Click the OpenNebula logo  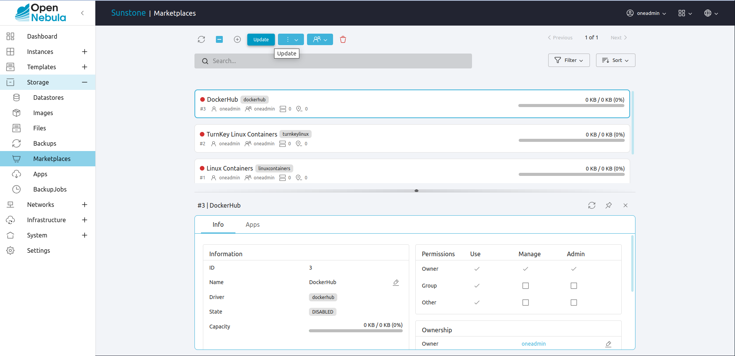[41, 13]
